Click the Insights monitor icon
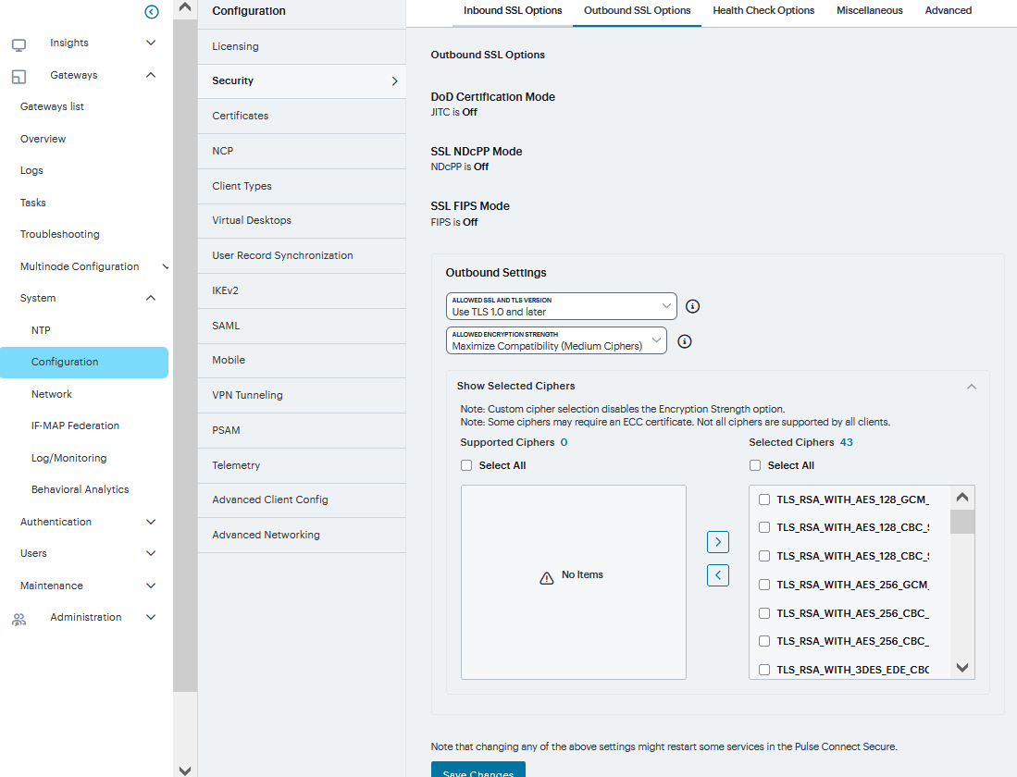The width and height of the screenshot is (1017, 777). point(19,43)
